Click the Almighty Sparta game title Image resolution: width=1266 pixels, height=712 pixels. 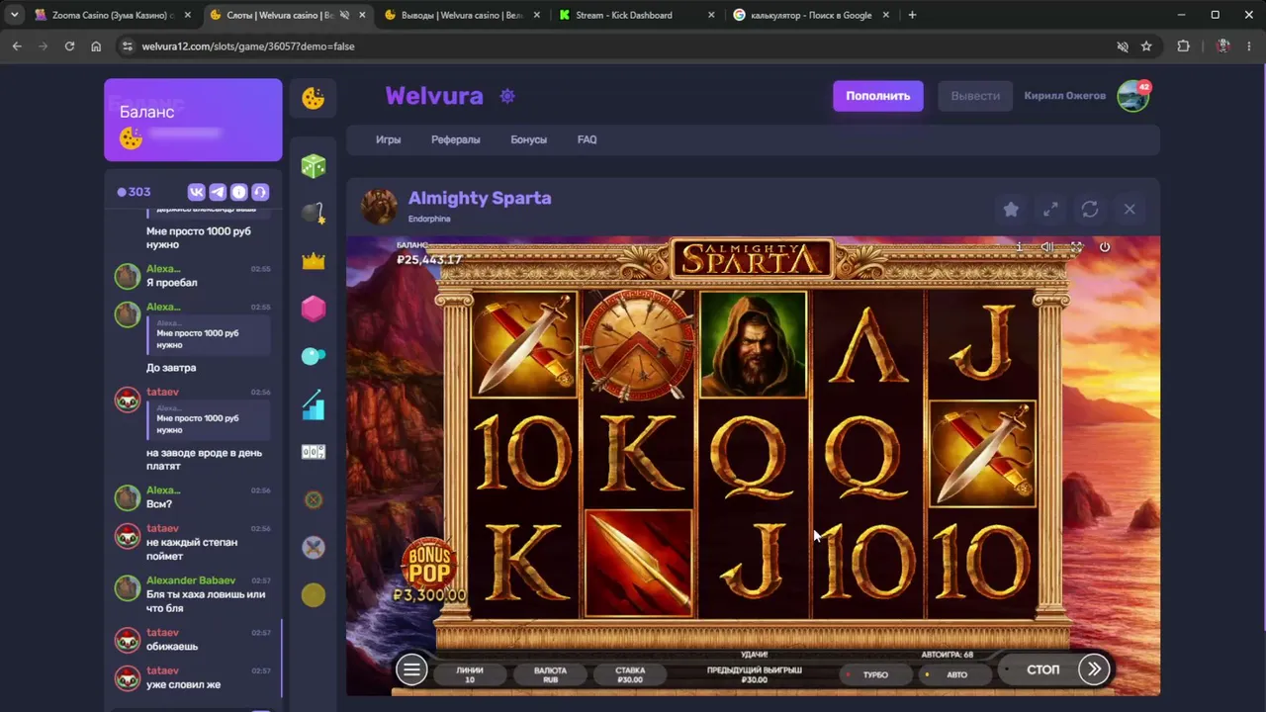click(x=480, y=198)
